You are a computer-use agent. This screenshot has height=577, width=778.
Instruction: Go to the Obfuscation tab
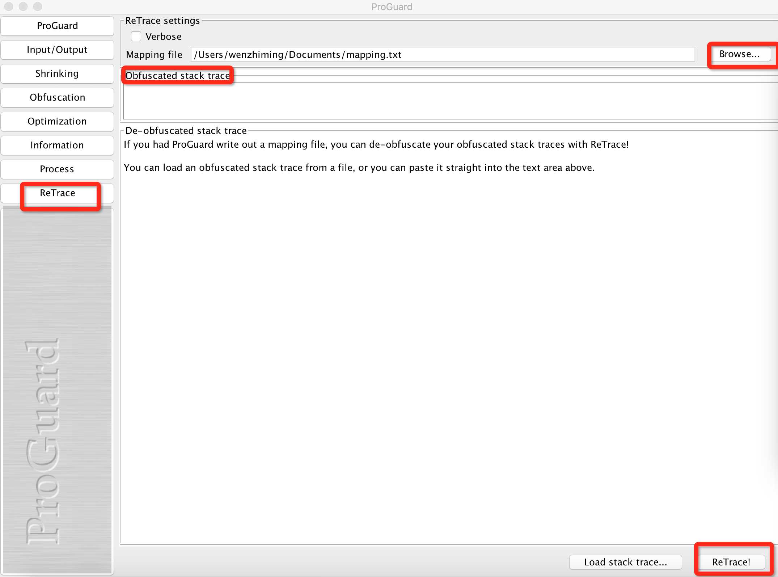[x=57, y=97]
